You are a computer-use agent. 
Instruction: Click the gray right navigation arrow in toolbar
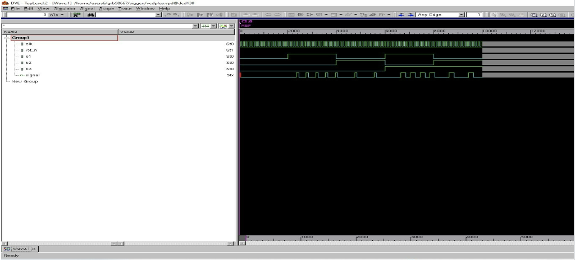point(277,15)
